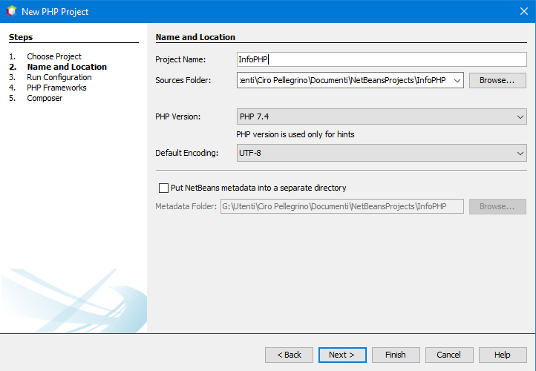Click the Metadata Folder path field
Image resolution: width=536 pixels, height=371 pixels.
point(341,206)
